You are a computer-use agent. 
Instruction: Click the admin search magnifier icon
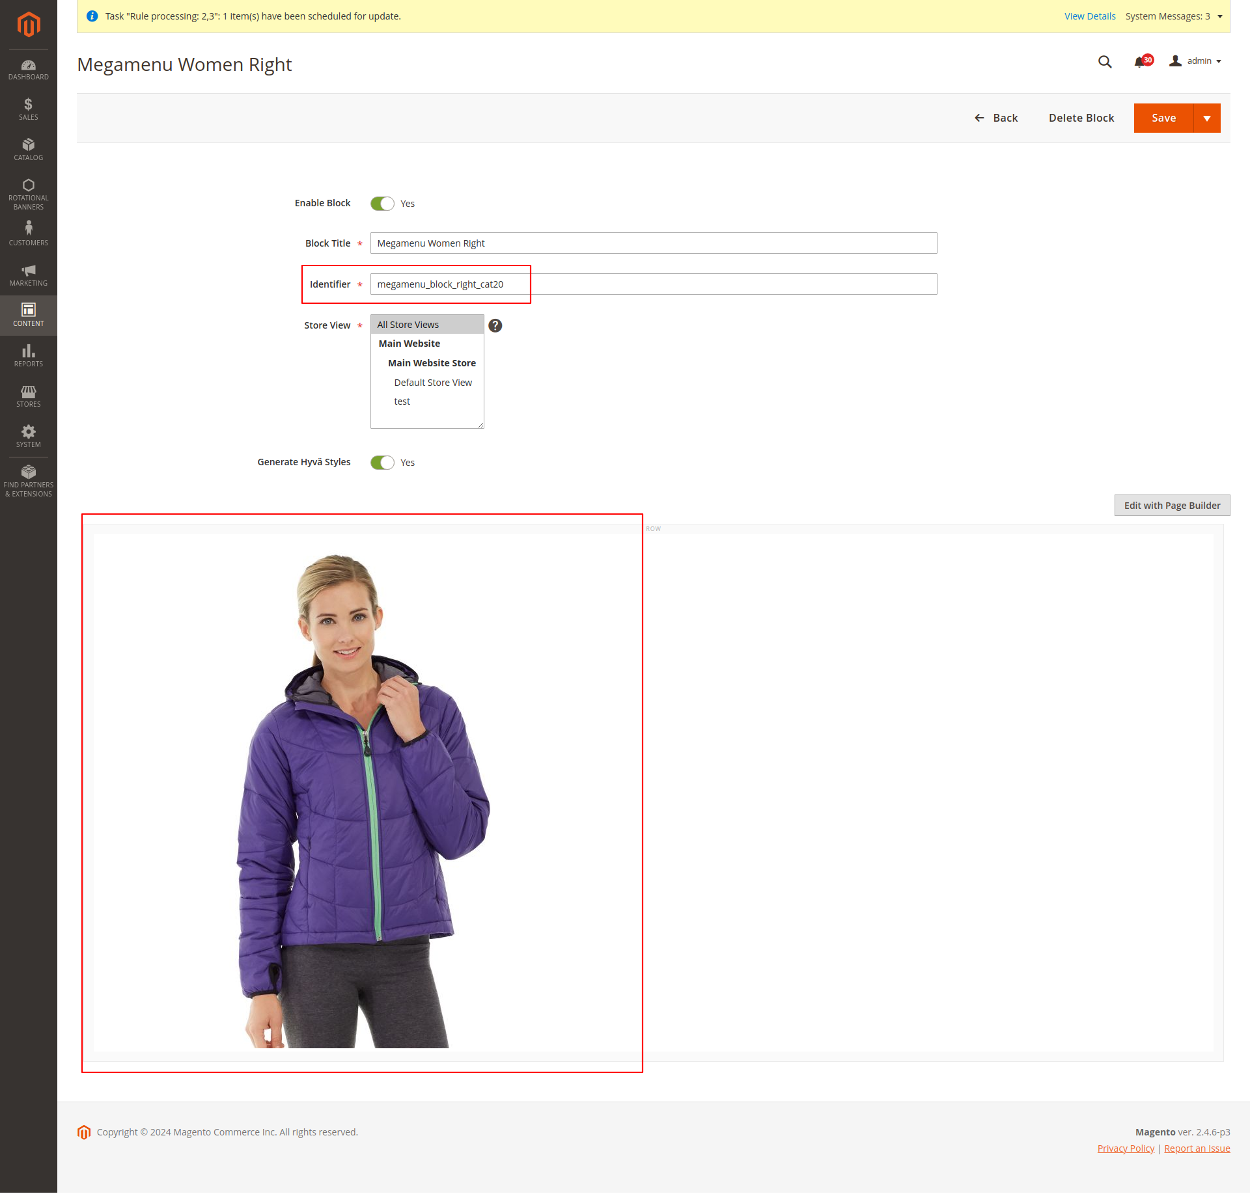pos(1105,62)
